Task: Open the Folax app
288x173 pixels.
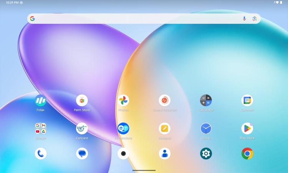Action: tap(41, 100)
